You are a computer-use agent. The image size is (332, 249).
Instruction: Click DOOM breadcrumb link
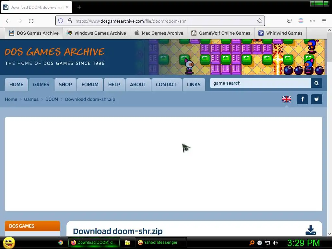pyautogui.click(x=52, y=99)
